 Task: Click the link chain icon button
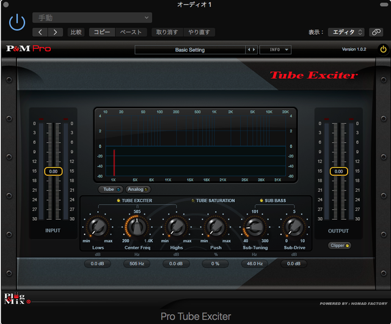pos(376,32)
